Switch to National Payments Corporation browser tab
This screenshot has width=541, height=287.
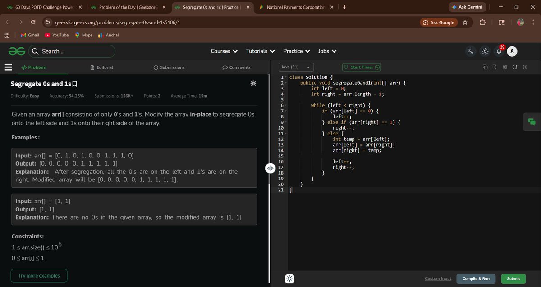click(x=295, y=7)
